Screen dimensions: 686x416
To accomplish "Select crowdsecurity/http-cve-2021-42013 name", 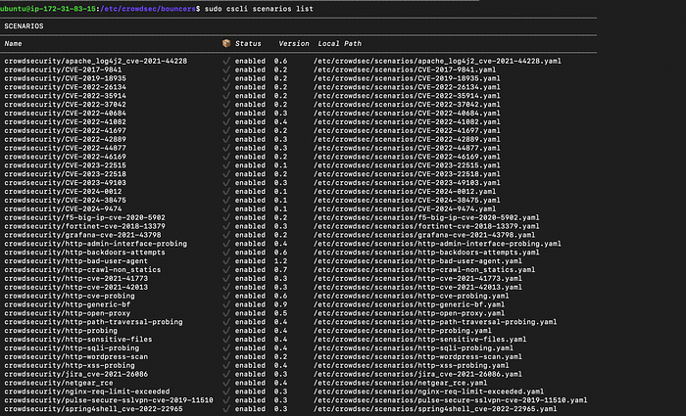I will pos(76,288).
